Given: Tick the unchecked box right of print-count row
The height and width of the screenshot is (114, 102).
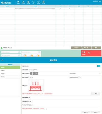Looking at the screenshot, I should pos(80,77).
